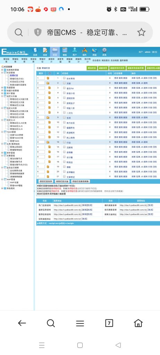Expand the 信息相关管理 tree node
The image size is (160, 355).
tap(2, 70)
